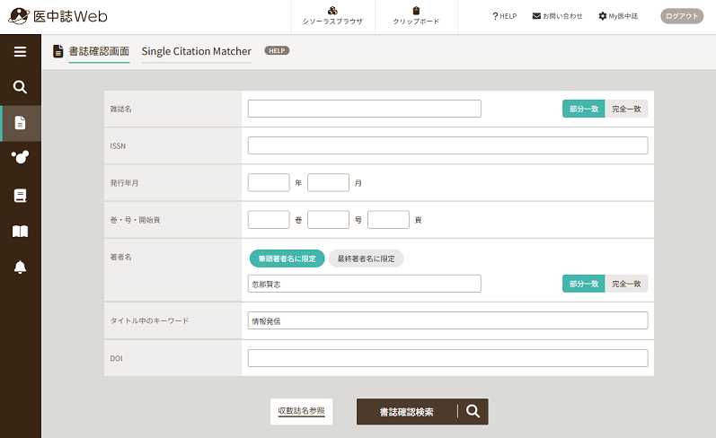Select the document icon in sidebar

point(20,123)
